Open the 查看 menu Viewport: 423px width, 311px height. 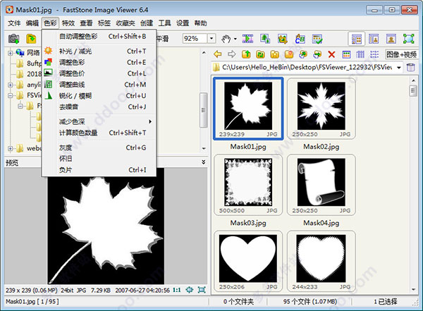(86, 23)
